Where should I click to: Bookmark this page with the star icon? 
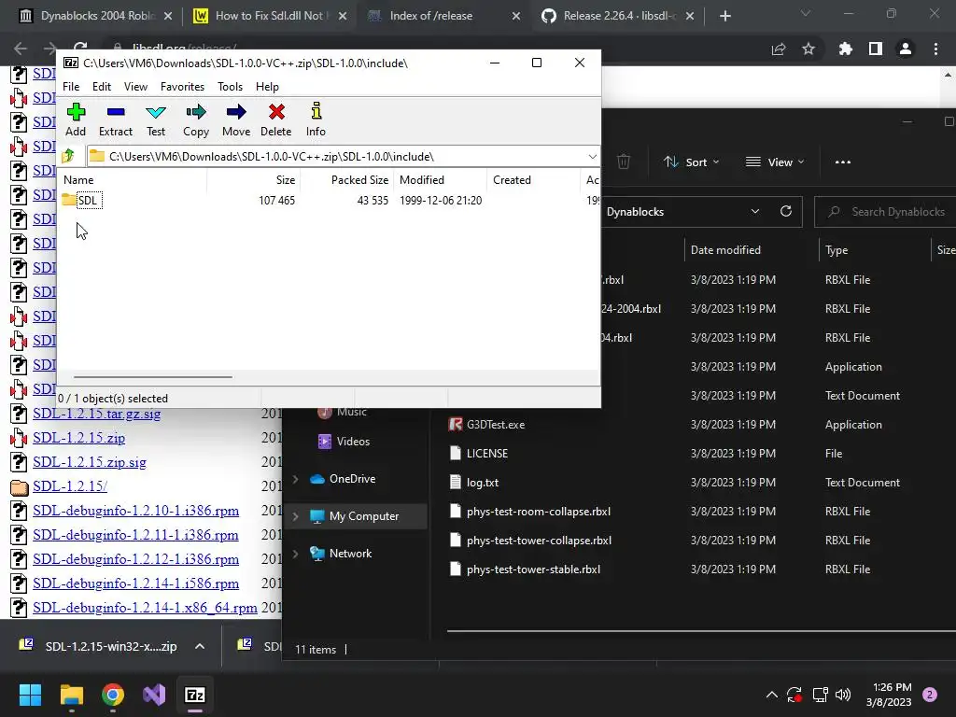coord(808,49)
